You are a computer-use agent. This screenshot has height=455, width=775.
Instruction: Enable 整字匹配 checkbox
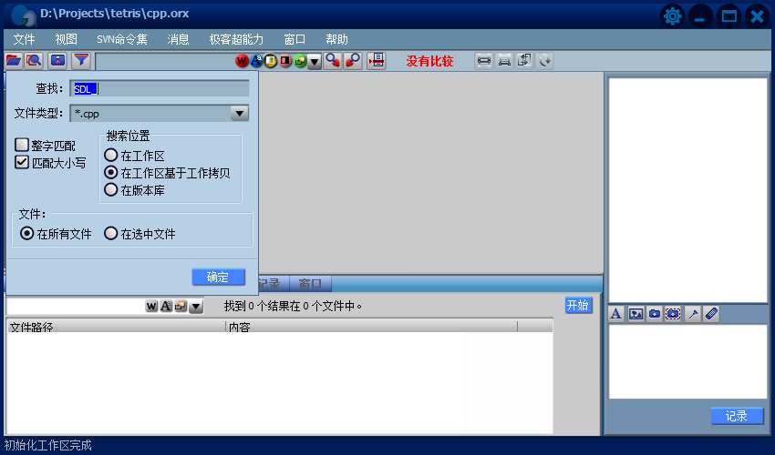tap(22, 145)
